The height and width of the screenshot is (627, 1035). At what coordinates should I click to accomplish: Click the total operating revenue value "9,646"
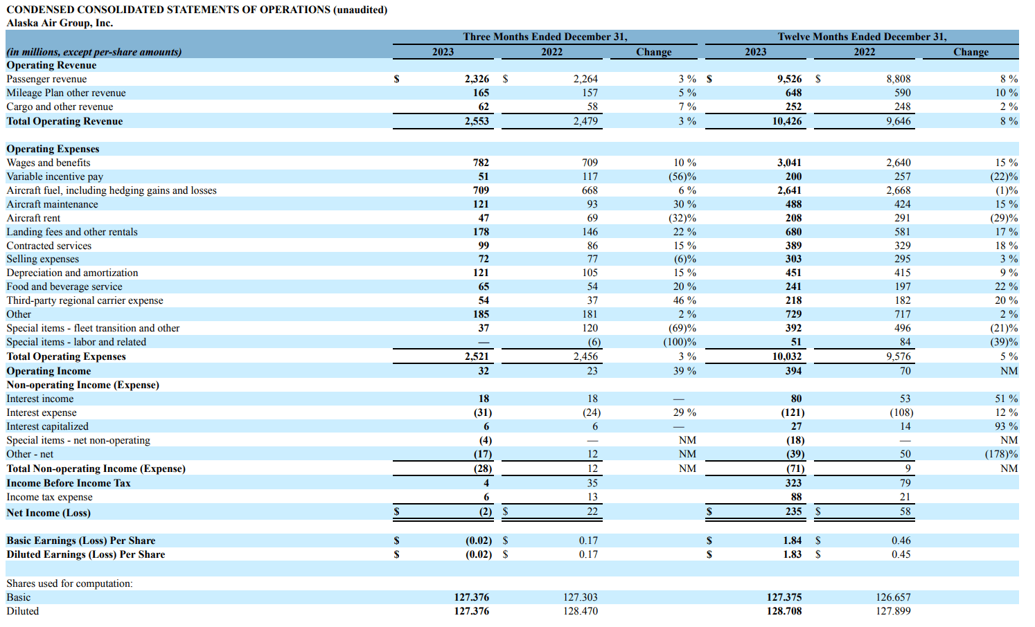click(899, 121)
